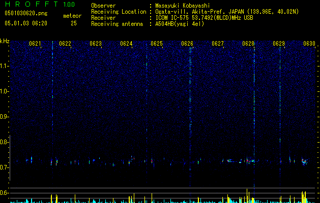Click the Receiver label

click(103, 18)
